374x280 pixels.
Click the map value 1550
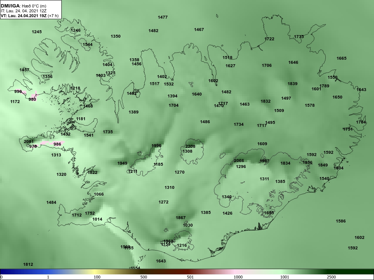[332, 77]
